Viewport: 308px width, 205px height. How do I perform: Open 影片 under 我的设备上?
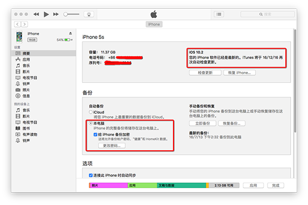point(44,116)
